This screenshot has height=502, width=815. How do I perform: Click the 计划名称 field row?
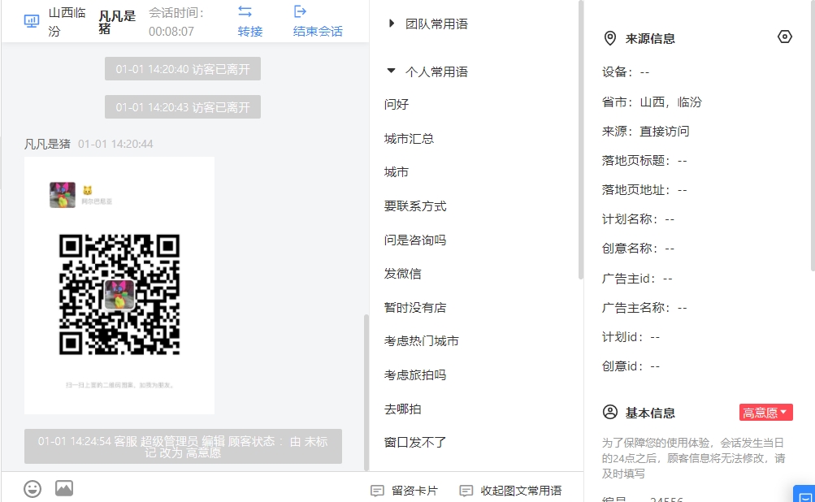[x=639, y=219]
